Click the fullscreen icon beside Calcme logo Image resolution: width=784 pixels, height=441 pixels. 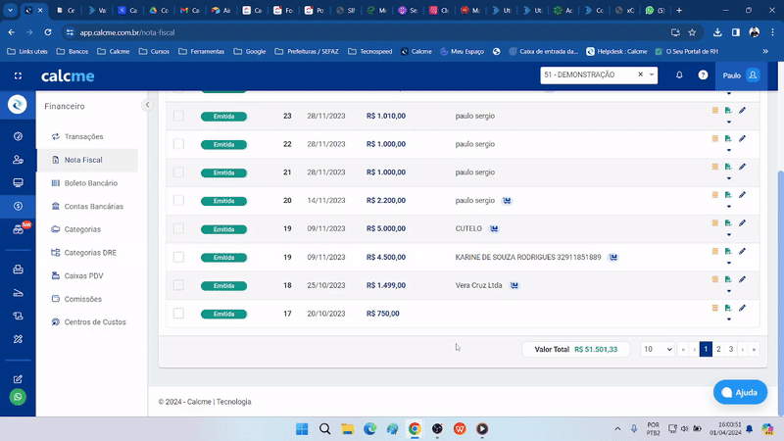18,75
